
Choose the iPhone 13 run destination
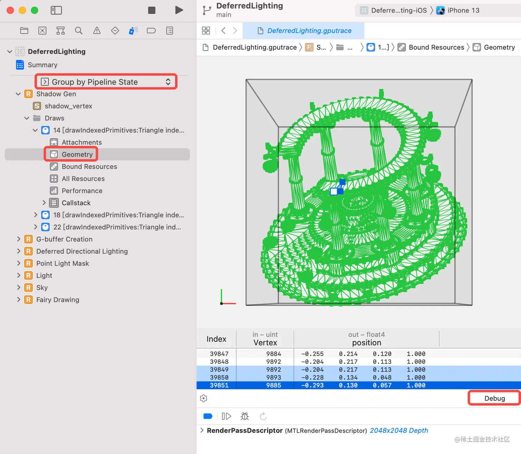click(458, 10)
